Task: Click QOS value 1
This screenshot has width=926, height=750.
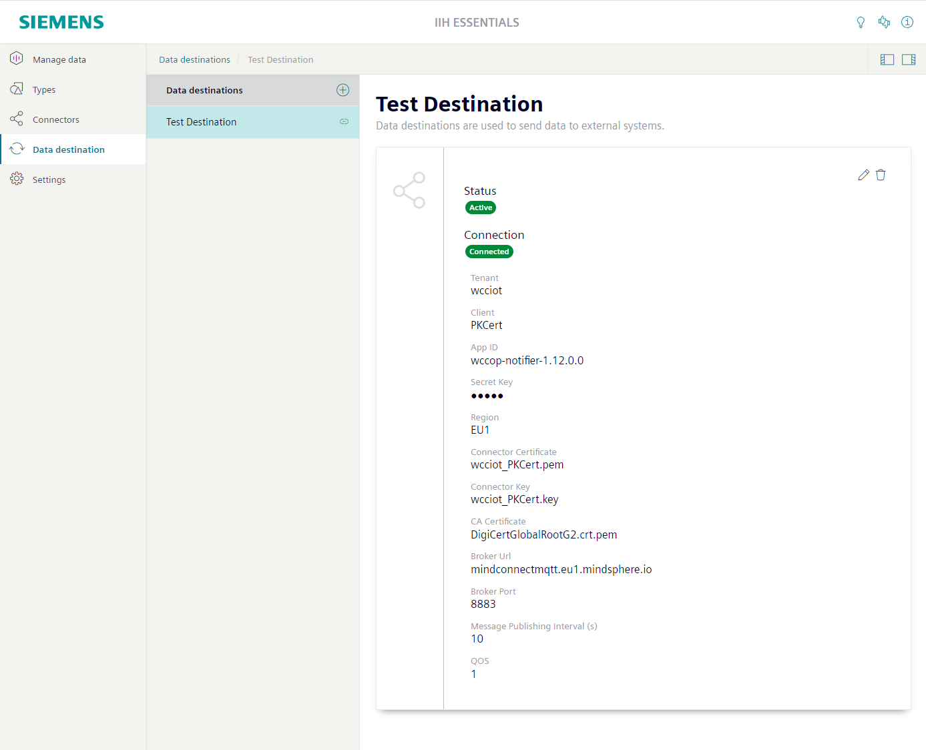Action: point(474,674)
